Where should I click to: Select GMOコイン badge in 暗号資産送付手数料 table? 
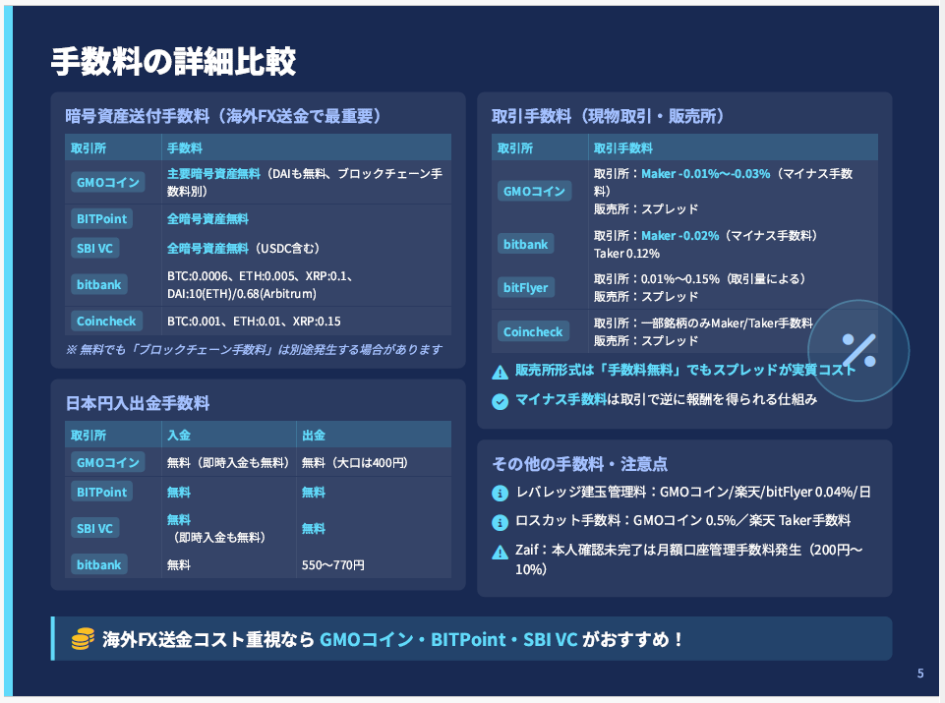pyautogui.click(x=108, y=182)
